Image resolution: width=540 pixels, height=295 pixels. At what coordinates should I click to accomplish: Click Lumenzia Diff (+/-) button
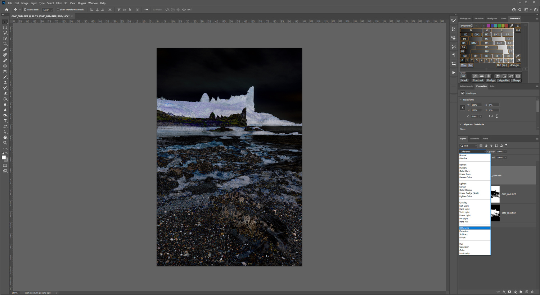click(x=502, y=65)
